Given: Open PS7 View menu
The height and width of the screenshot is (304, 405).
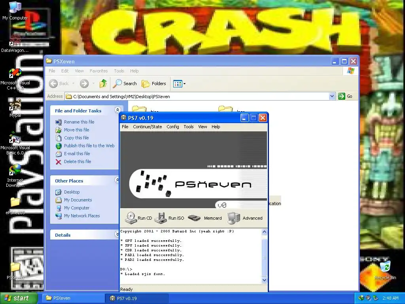Looking at the screenshot, I should click(x=202, y=127).
